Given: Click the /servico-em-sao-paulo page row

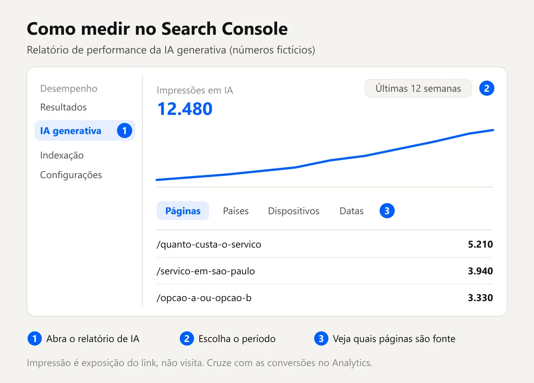Looking at the screenshot, I should coord(325,271).
